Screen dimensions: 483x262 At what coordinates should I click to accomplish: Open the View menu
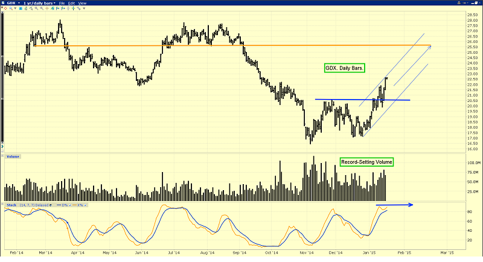tap(83, 3)
